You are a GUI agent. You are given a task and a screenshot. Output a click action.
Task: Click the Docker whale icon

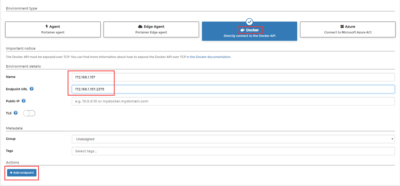pos(243,30)
